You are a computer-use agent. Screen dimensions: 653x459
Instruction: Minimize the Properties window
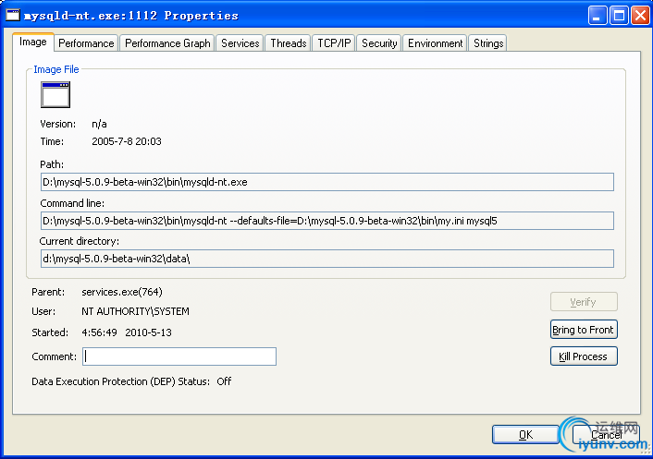(x=598, y=16)
